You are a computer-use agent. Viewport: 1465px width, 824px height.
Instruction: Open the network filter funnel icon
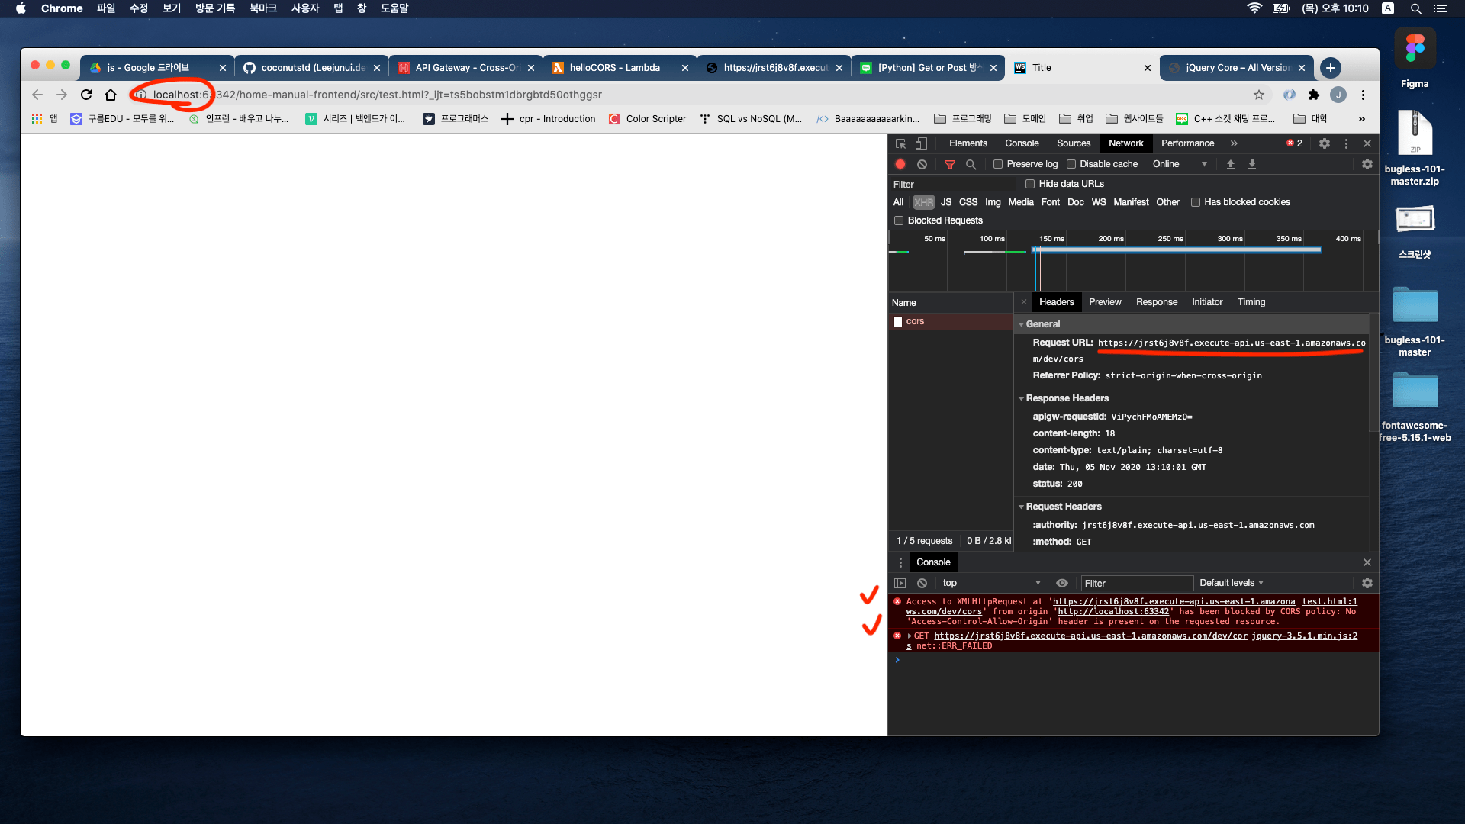tap(950, 164)
